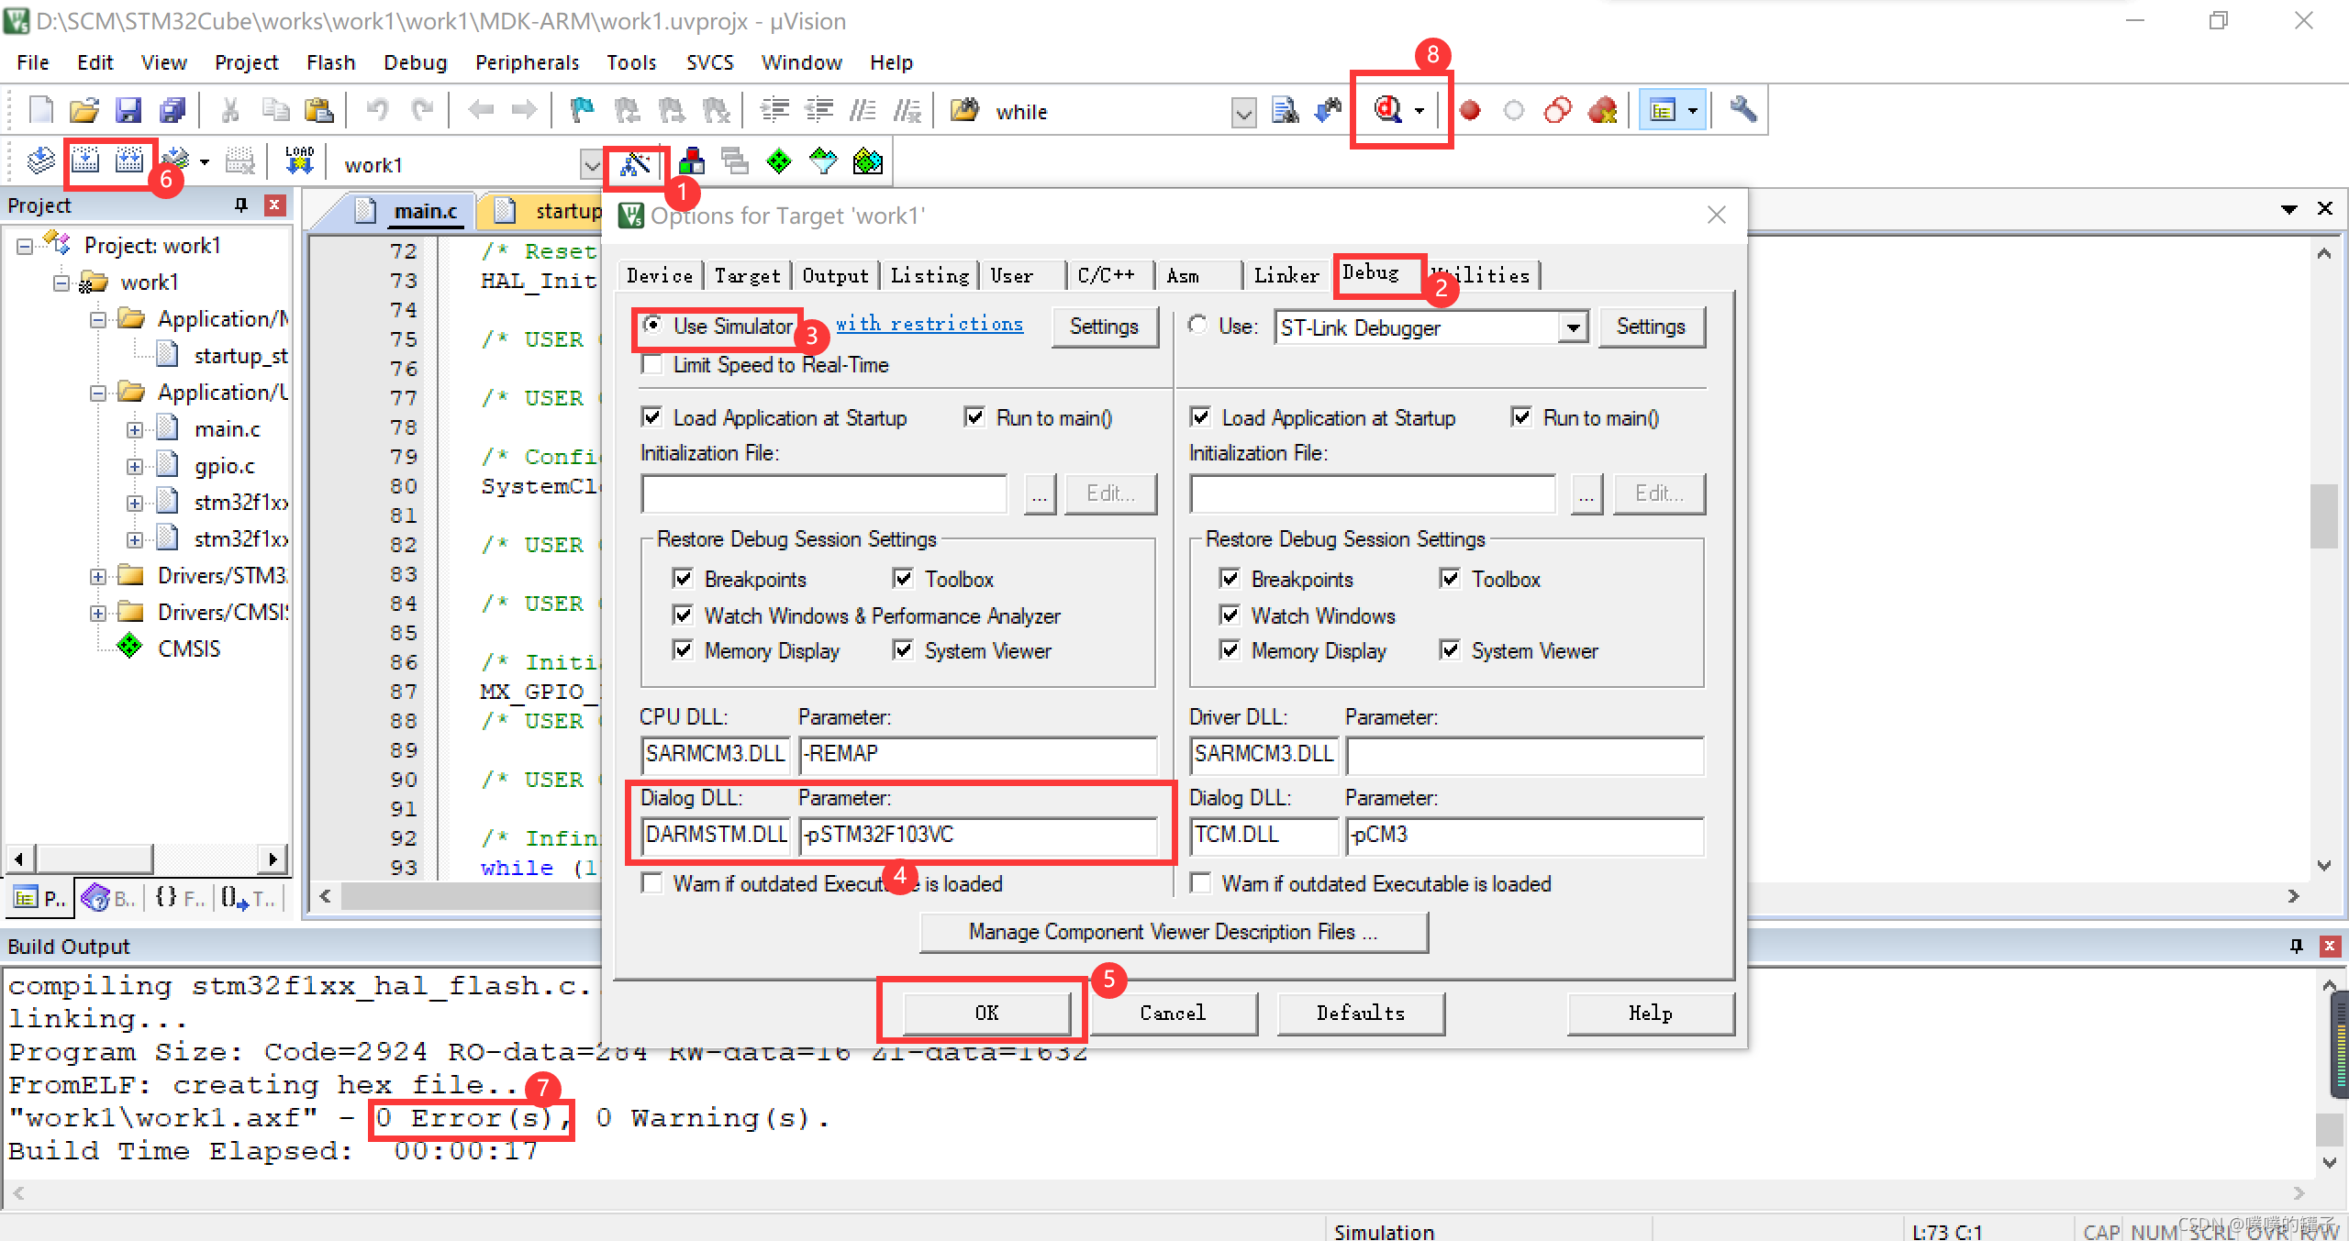
Task: Open the ST-Link Debugger dropdown
Action: (x=1573, y=327)
